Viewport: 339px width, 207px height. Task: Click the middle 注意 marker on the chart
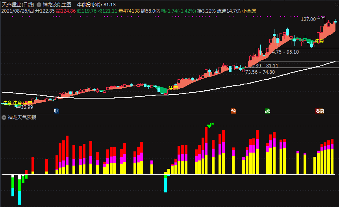(x=173, y=88)
